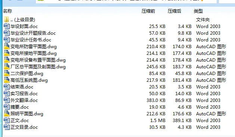Click the 45.8 KB compressed size value
Image resolution: width=235 pixels, height=137 pixels.
pyautogui.click(x=183, y=74)
